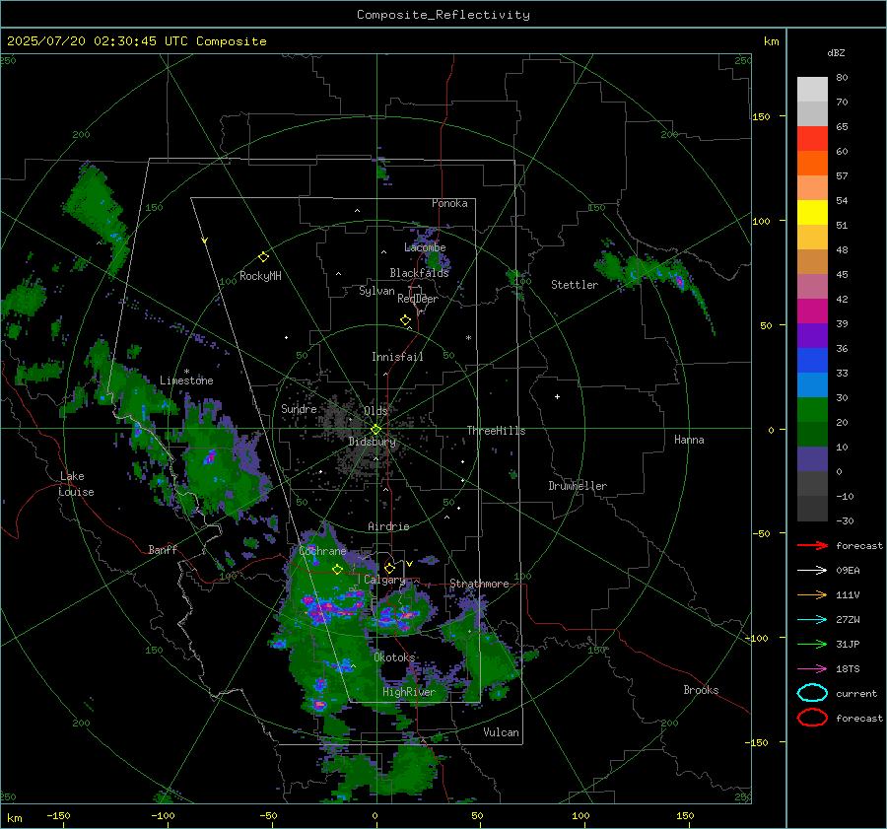The image size is (887, 829).
Task: Click the Strathmore city label
Action: pyautogui.click(x=479, y=584)
